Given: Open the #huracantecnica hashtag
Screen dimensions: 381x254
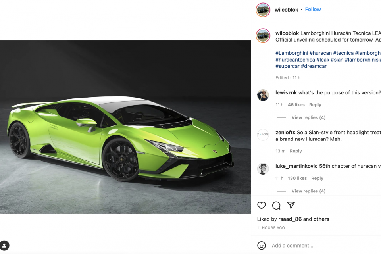Looking at the screenshot, I should click(x=295, y=60).
